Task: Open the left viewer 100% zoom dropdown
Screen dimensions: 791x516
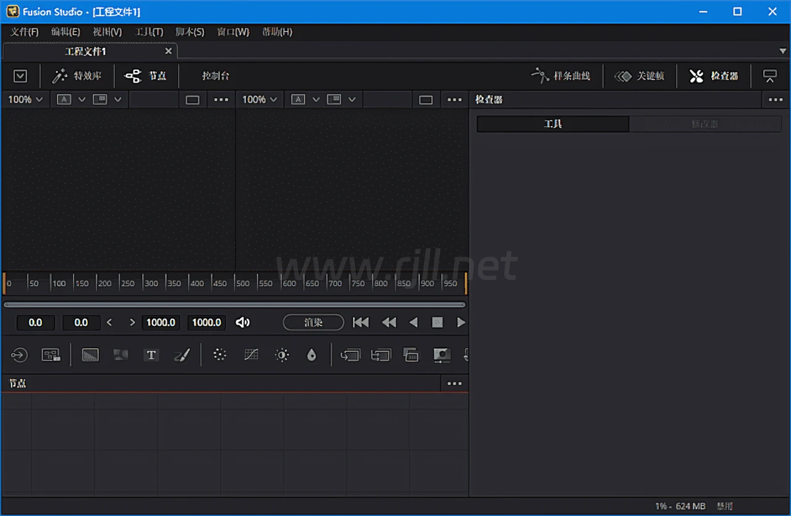Action: click(x=25, y=99)
